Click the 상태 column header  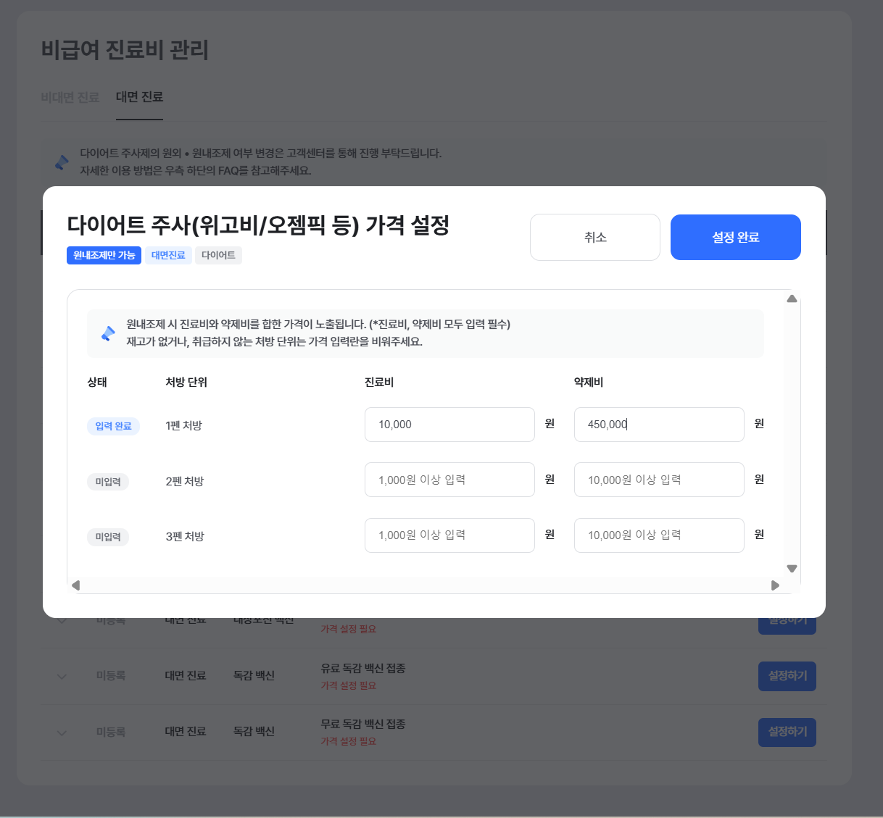(97, 382)
